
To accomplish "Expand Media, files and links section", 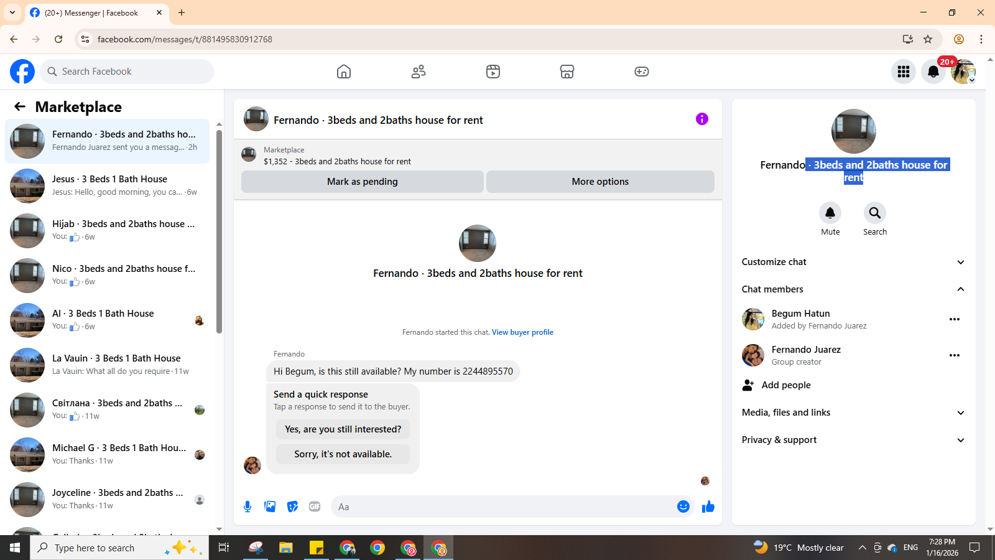I will point(853,413).
